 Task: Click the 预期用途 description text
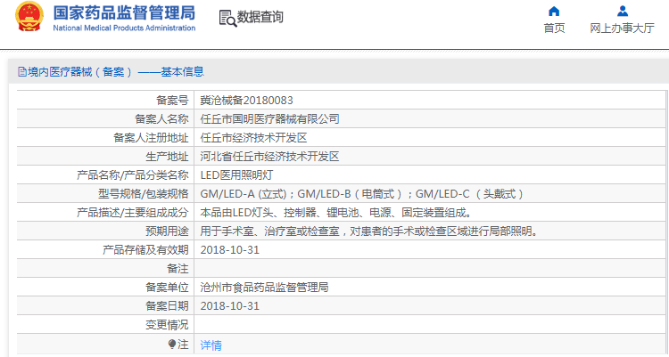point(368,231)
